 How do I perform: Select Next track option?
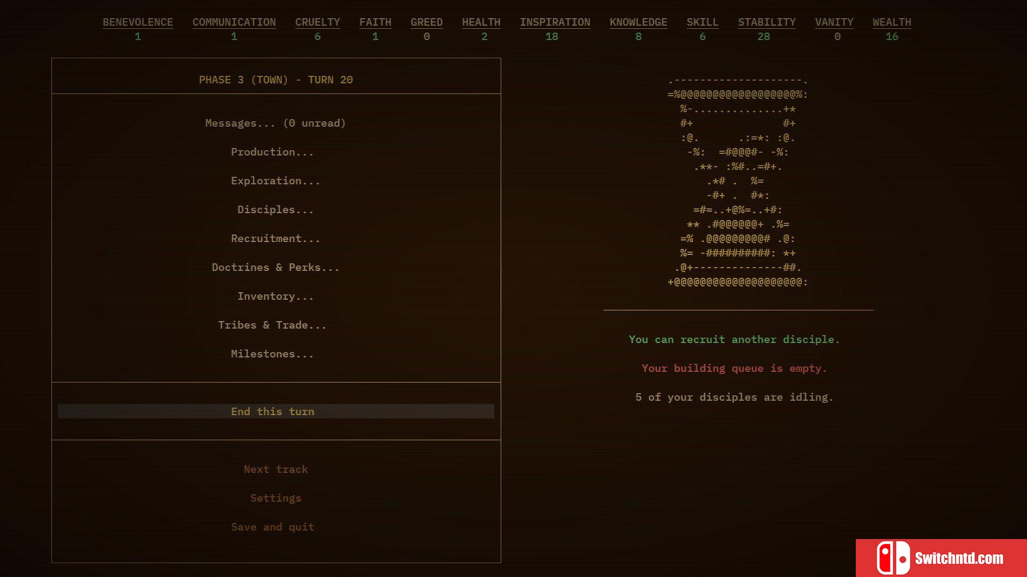pyautogui.click(x=276, y=469)
